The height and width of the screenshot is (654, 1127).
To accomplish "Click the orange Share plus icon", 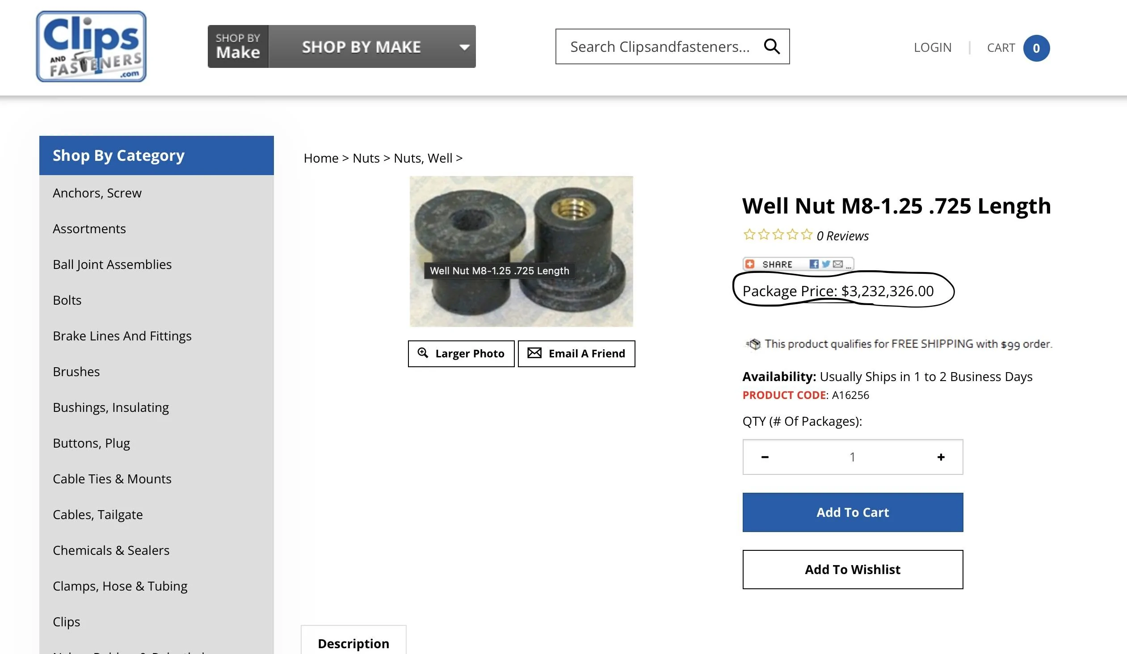I will (x=750, y=264).
